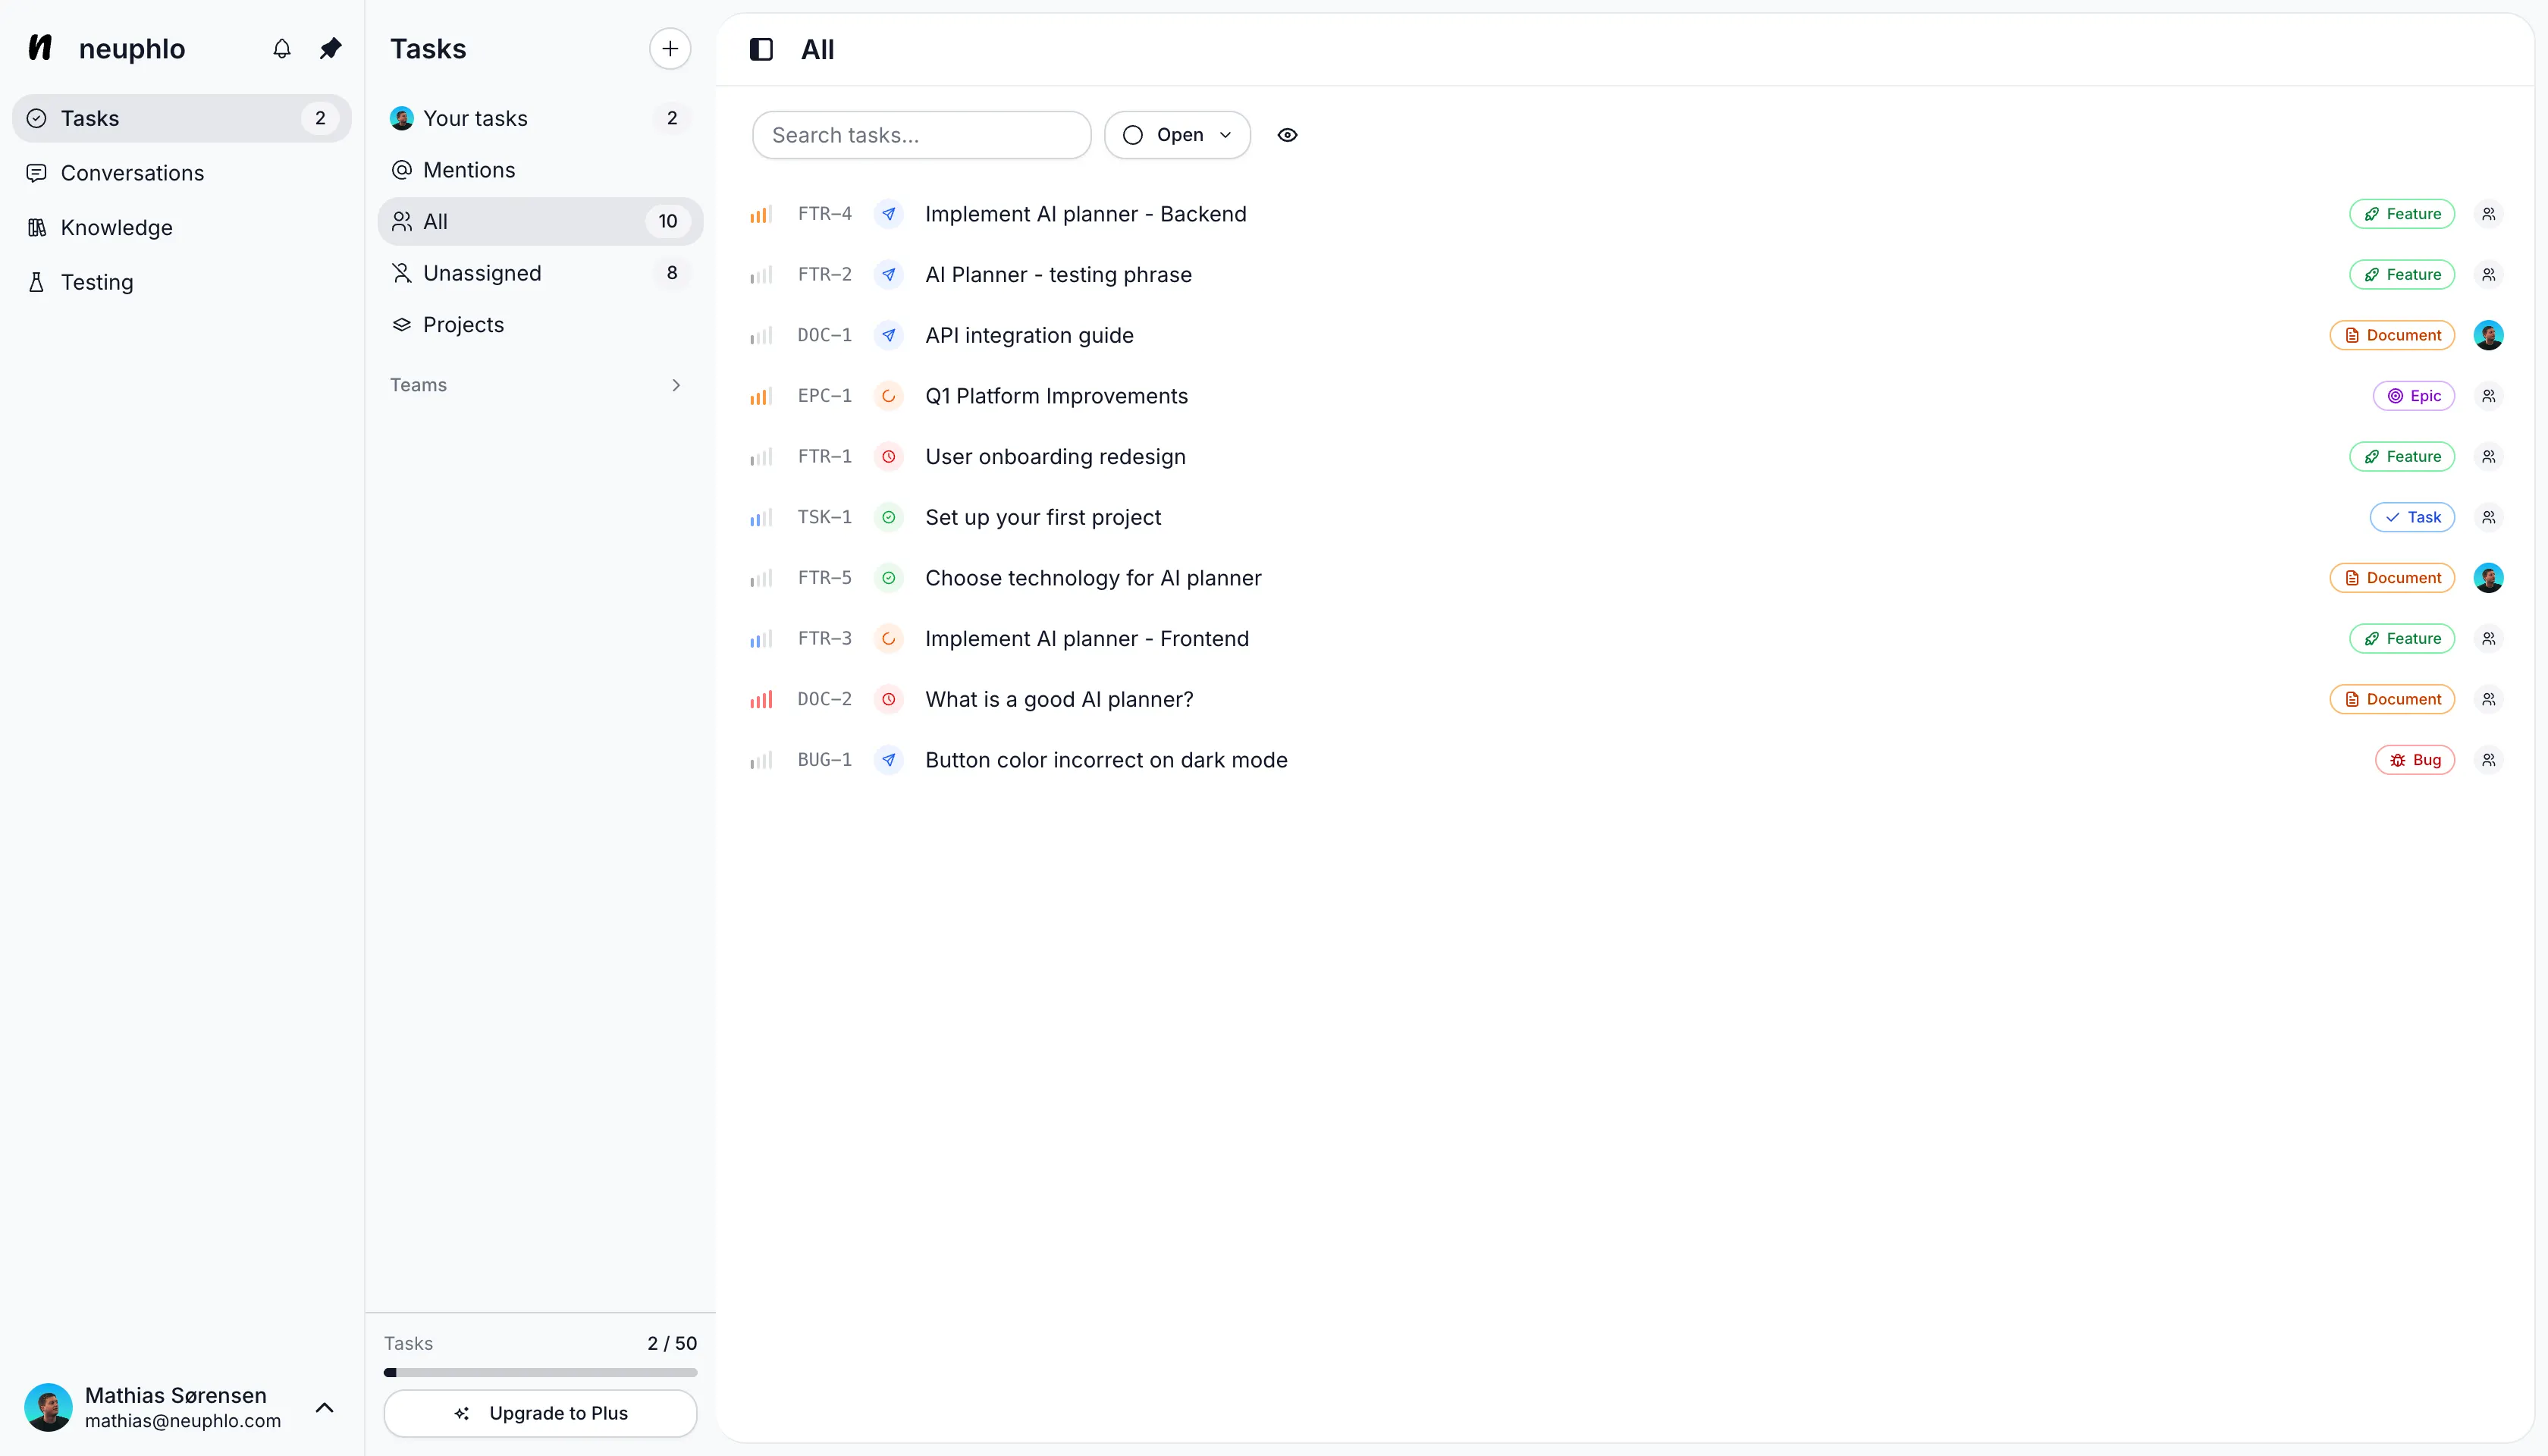Expand the Mathias Sørensen account menu
Viewport: 2548px width, 1456px height.
tap(324, 1407)
